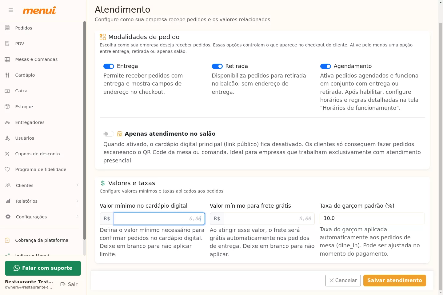Expand the Clientes submenu chevron
Image resolution: width=443 pixels, height=295 pixels.
[x=78, y=185]
